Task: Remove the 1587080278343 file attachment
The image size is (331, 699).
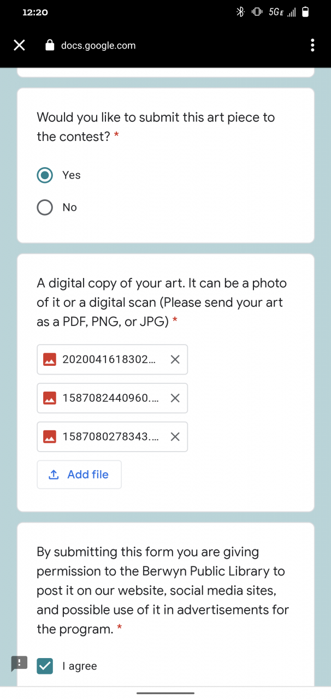Action: pos(175,437)
